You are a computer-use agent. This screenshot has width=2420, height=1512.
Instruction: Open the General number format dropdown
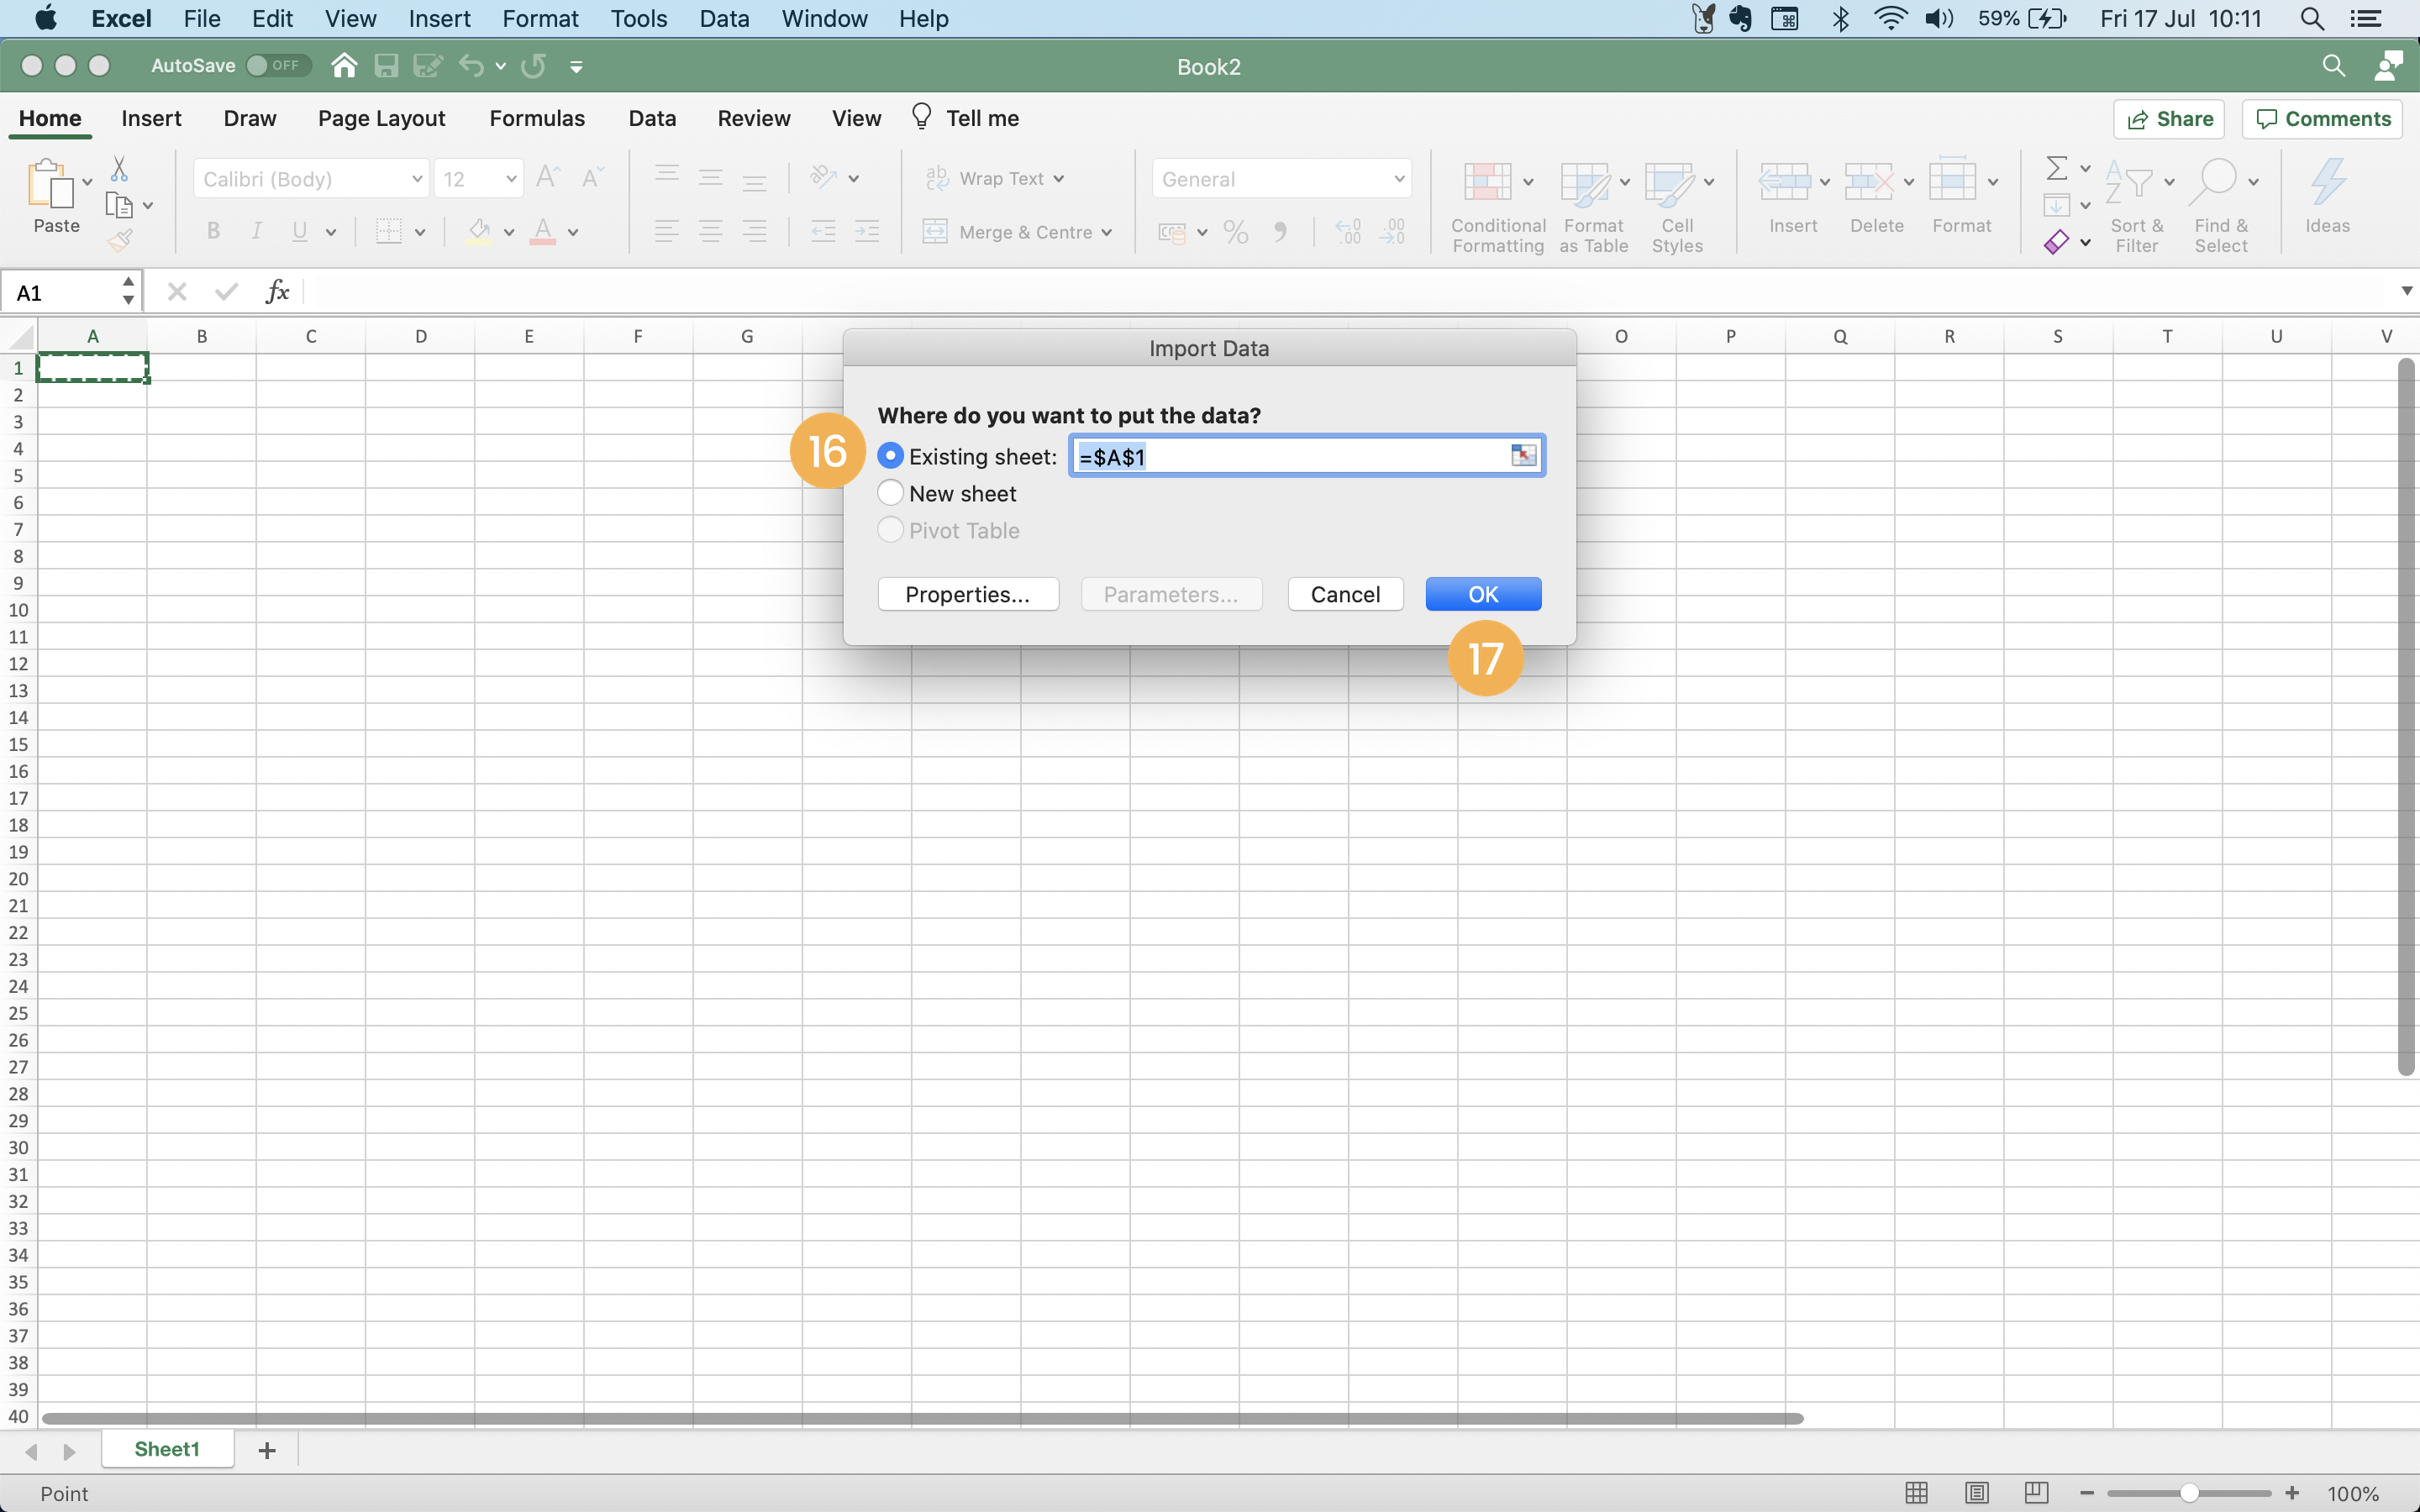[x=1399, y=179]
